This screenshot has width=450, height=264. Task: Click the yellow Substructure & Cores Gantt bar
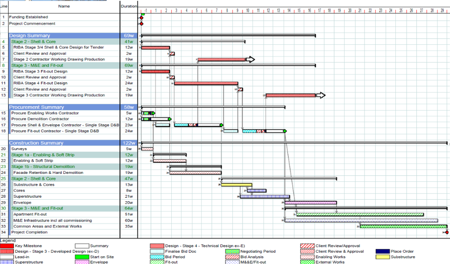[x=237, y=185]
